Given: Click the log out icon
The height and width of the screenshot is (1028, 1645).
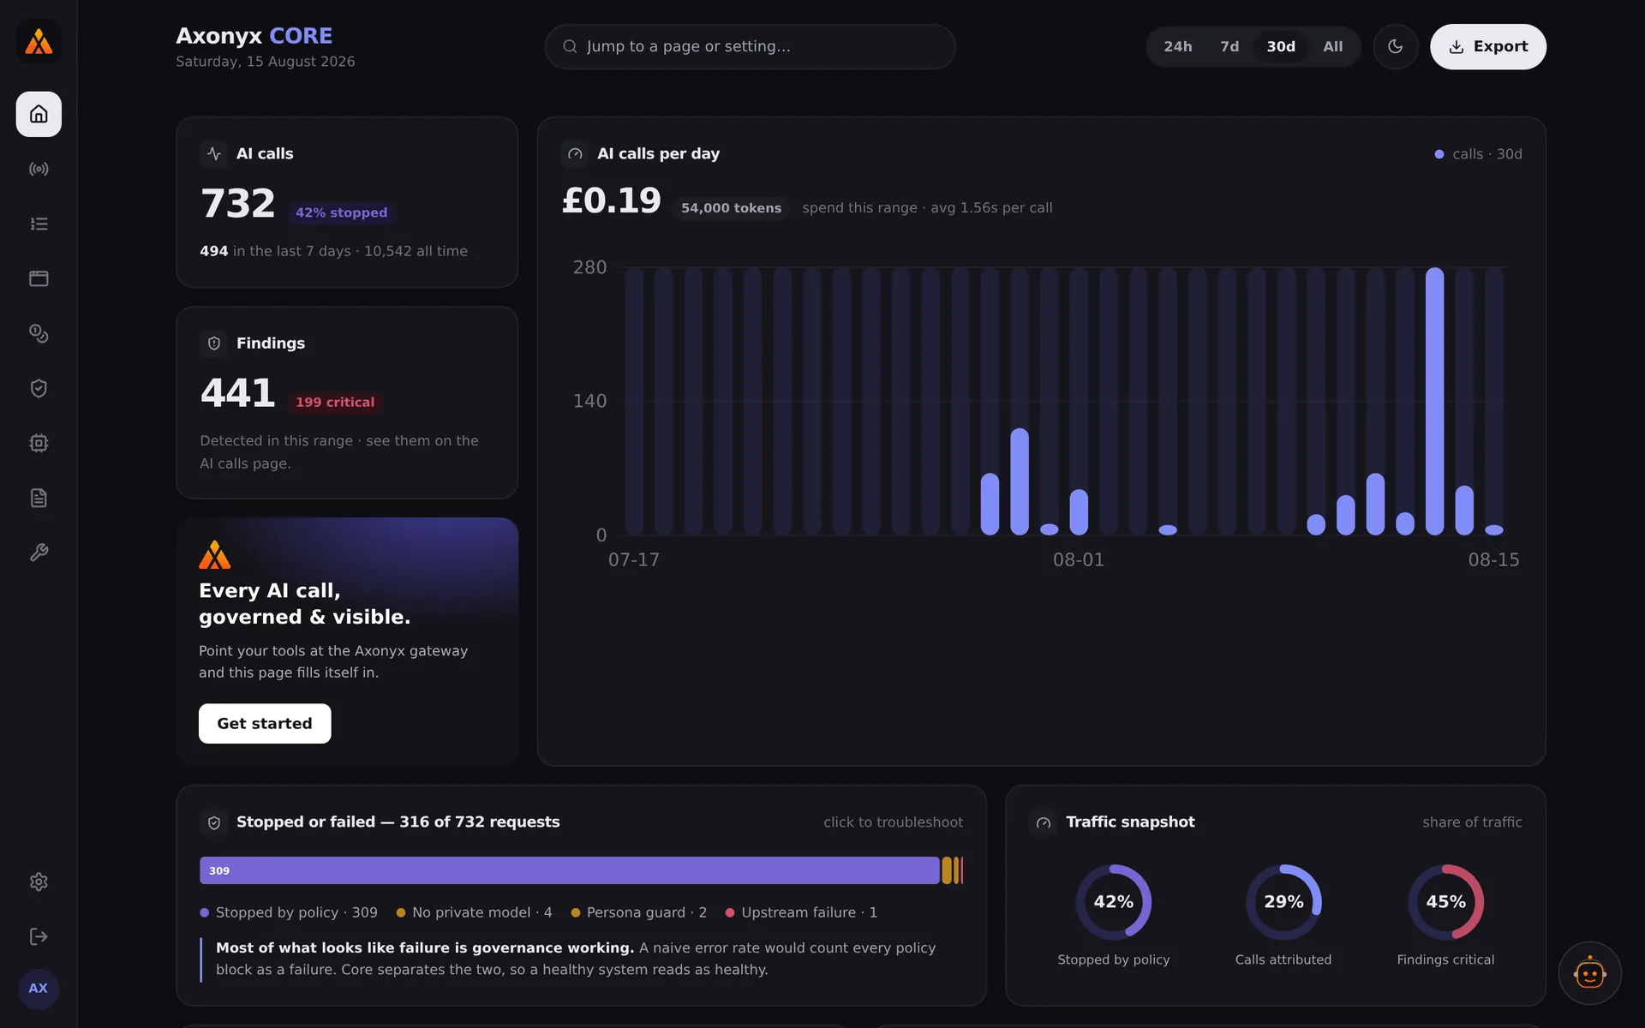Looking at the screenshot, I should [x=39, y=936].
